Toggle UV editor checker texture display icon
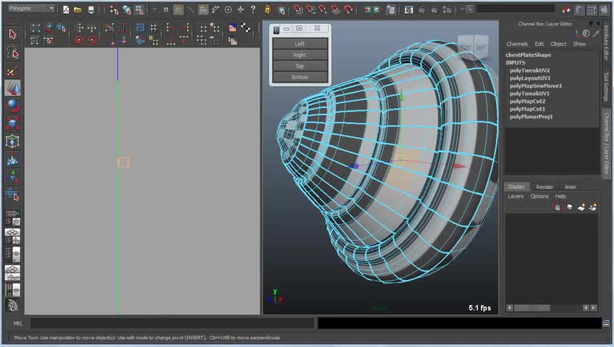The width and height of the screenshot is (614, 347). pos(245,27)
